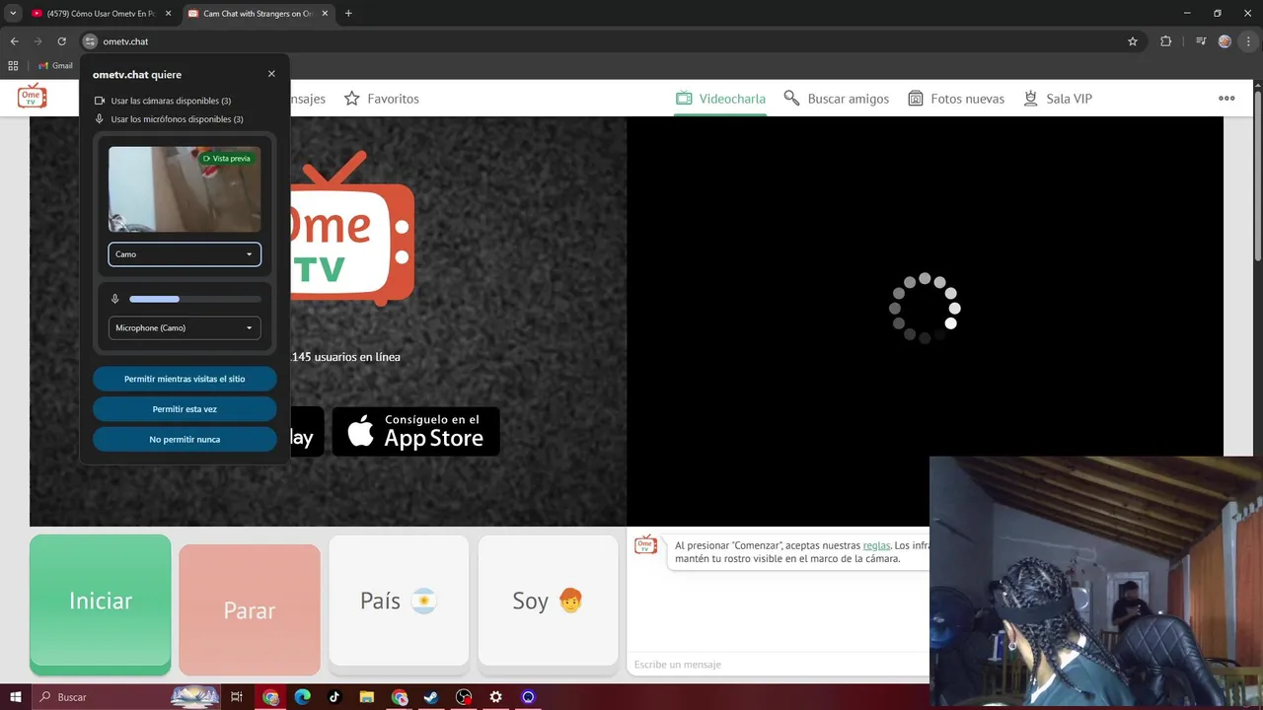Screen dimensions: 1263x710
Task: Open Settings gear from the taskbar
Action: tap(496, 697)
